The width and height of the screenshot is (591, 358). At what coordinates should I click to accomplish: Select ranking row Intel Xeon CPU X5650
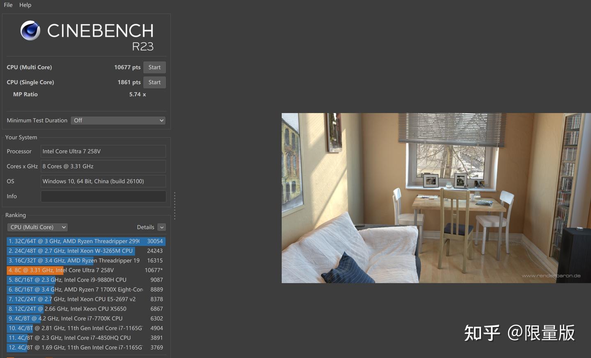[x=86, y=309]
